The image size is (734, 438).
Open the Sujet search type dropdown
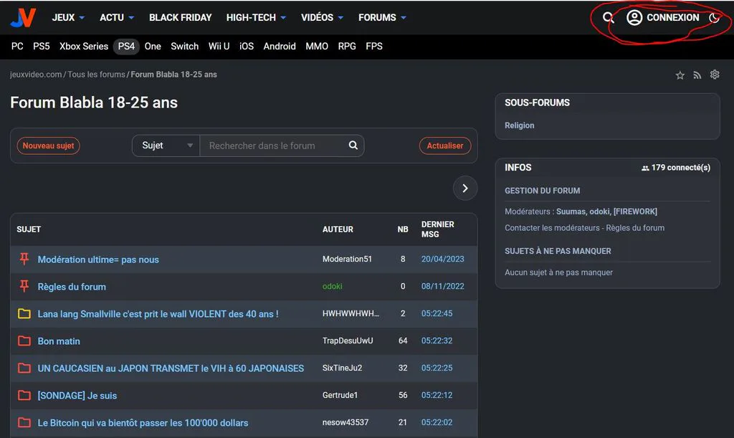coord(166,146)
